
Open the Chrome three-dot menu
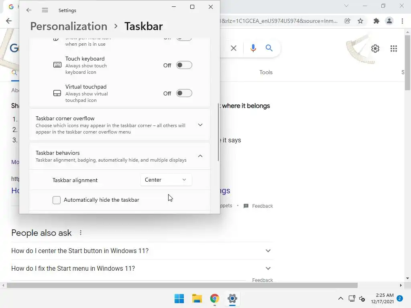tap(402, 21)
